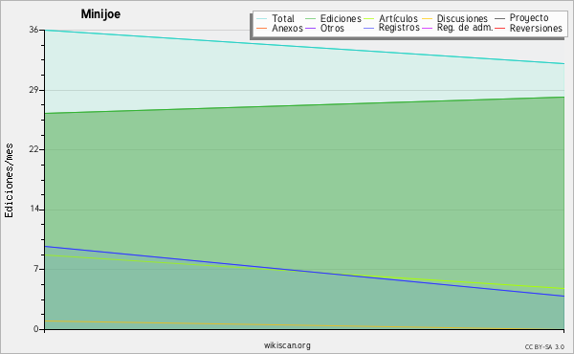Click the Proyecto legend label
The image size is (574, 354).
[x=529, y=18]
